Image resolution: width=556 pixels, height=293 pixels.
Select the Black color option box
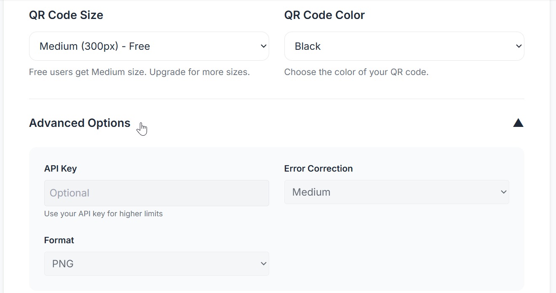pos(404,46)
